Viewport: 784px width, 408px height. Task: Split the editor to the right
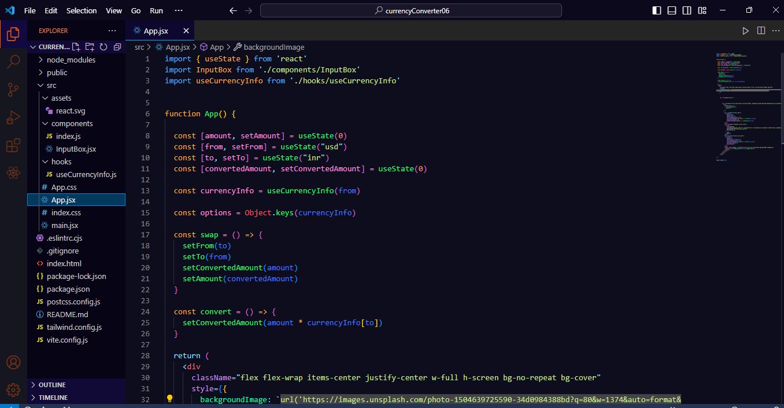pyautogui.click(x=761, y=31)
